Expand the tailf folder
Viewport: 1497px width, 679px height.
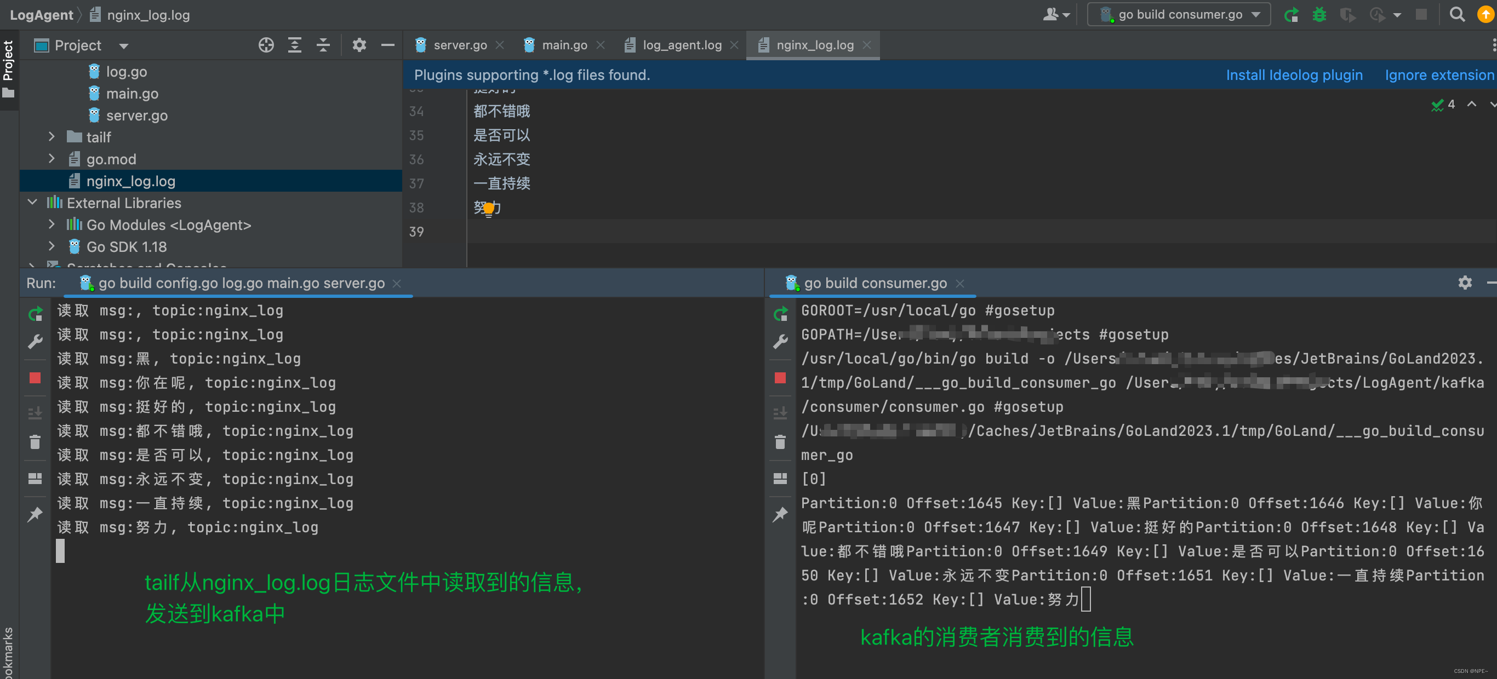(x=52, y=136)
